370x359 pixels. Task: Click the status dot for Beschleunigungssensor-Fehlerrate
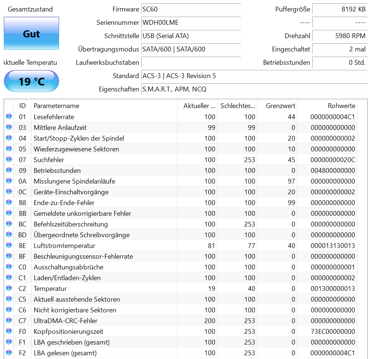(x=9, y=256)
